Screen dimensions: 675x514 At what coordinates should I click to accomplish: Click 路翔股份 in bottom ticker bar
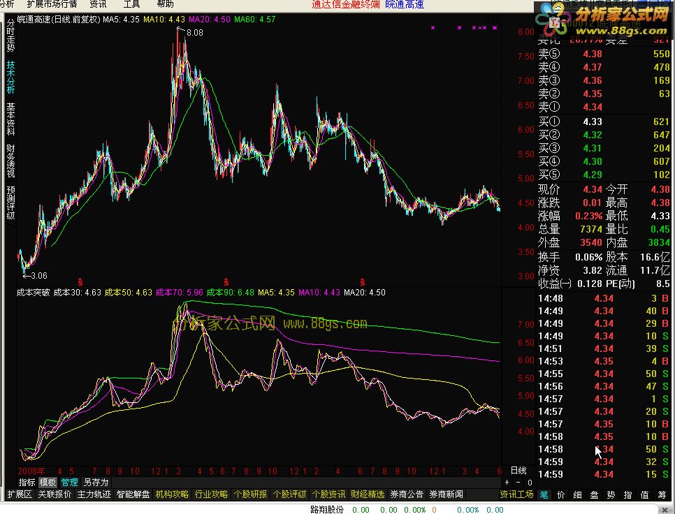tap(327, 510)
